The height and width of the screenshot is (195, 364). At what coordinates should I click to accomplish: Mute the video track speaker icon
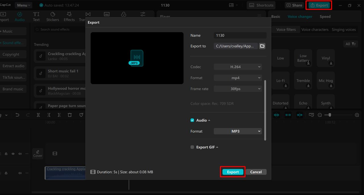click(x=20, y=154)
